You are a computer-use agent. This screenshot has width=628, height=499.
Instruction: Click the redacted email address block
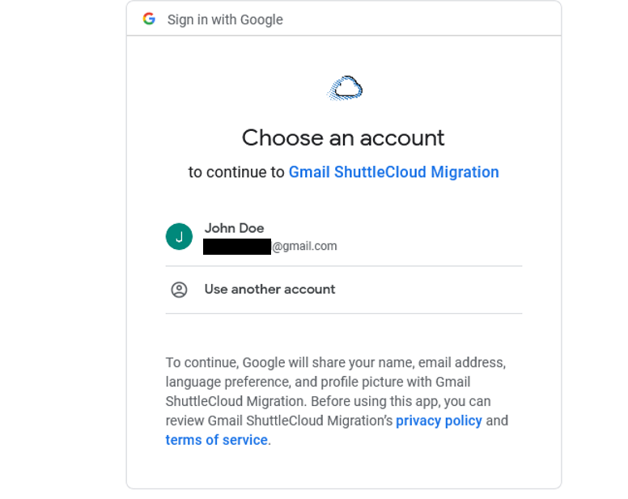[x=236, y=247]
